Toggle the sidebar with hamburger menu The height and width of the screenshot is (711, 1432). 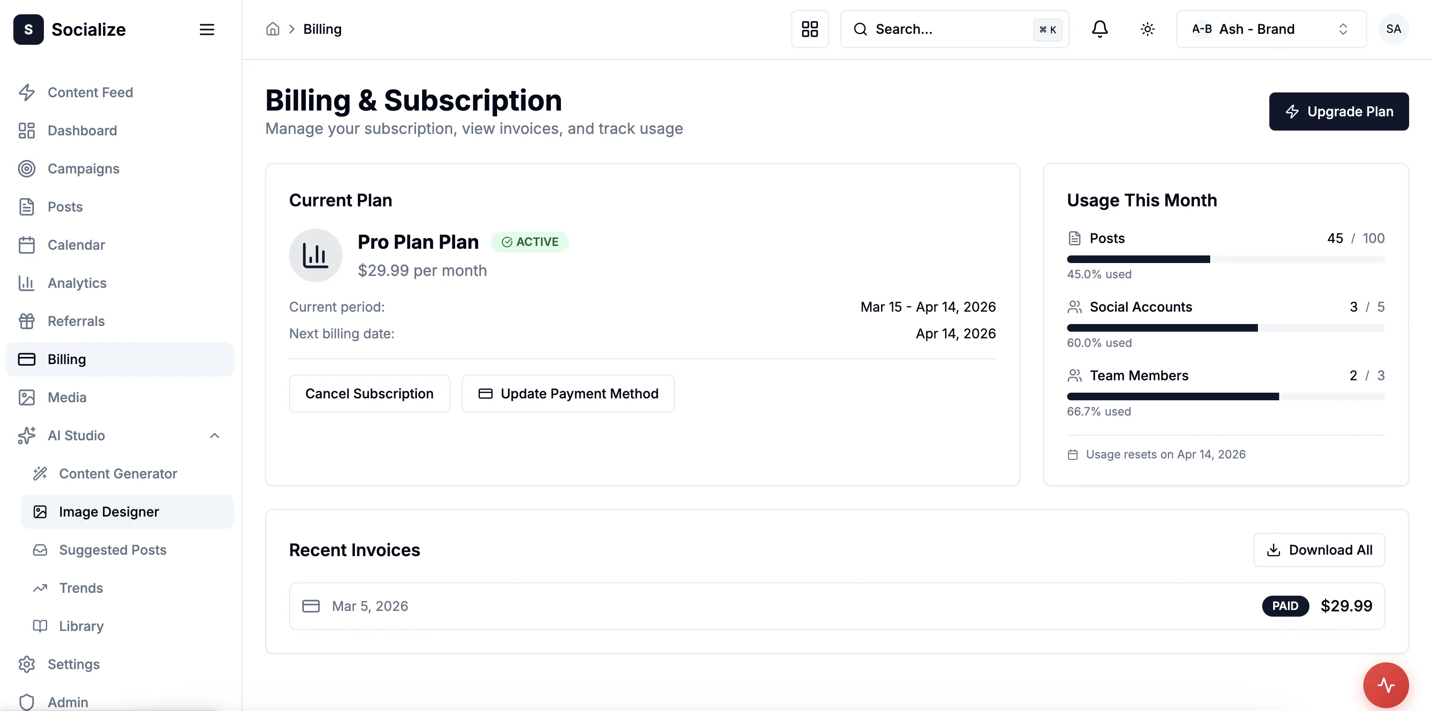coord(207,30)
